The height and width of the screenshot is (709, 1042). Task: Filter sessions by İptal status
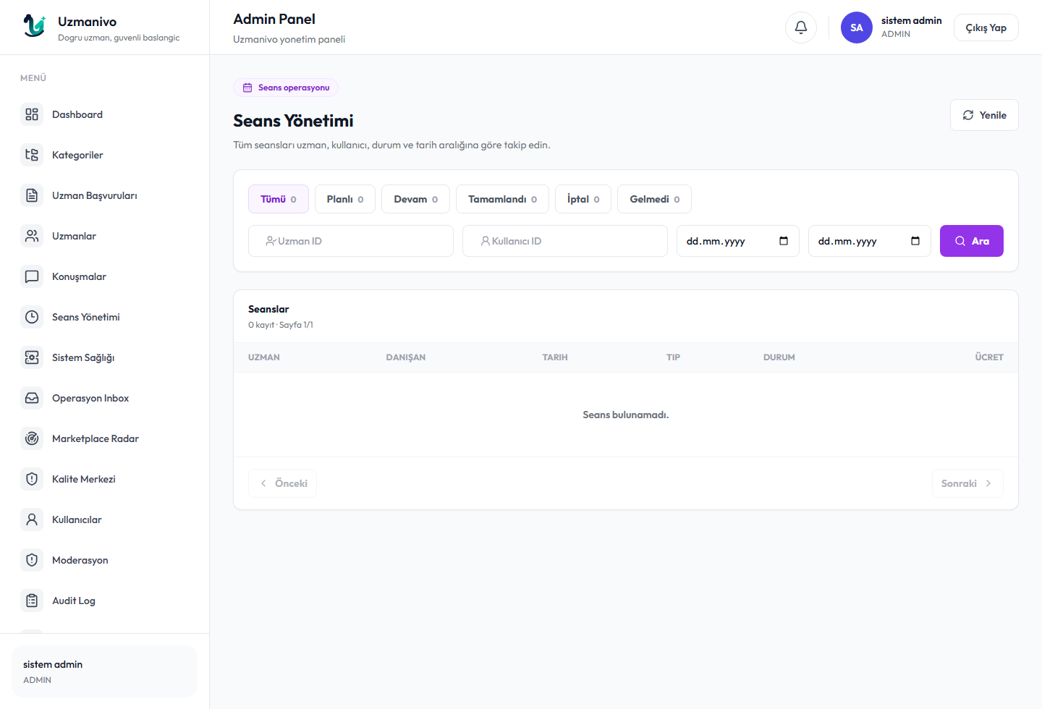pyautogui.click(x=583, y=199)
